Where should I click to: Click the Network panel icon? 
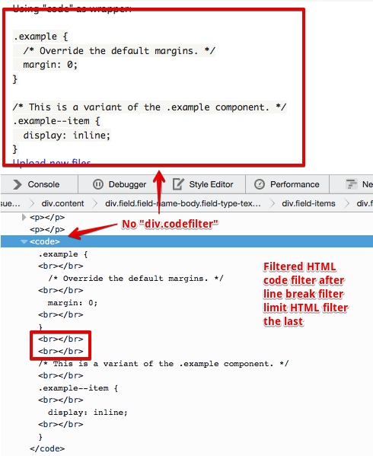[x=351, y=184]
